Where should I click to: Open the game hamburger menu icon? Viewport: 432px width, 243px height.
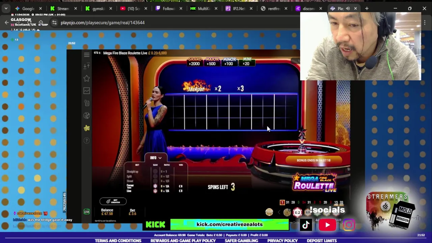[x=87, y=55]
